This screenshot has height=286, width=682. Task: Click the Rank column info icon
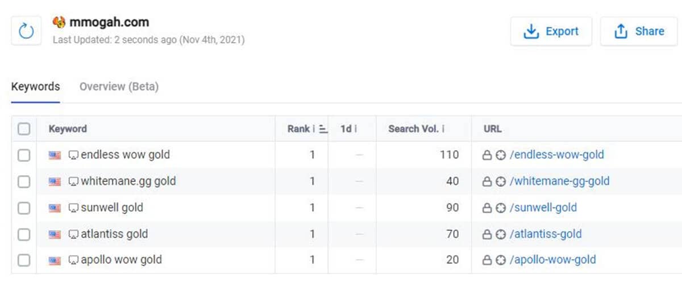click(x=314, y=129)
